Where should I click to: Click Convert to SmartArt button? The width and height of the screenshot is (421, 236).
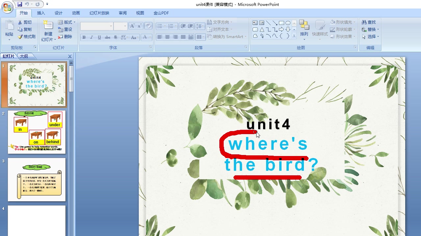point(227,37)
